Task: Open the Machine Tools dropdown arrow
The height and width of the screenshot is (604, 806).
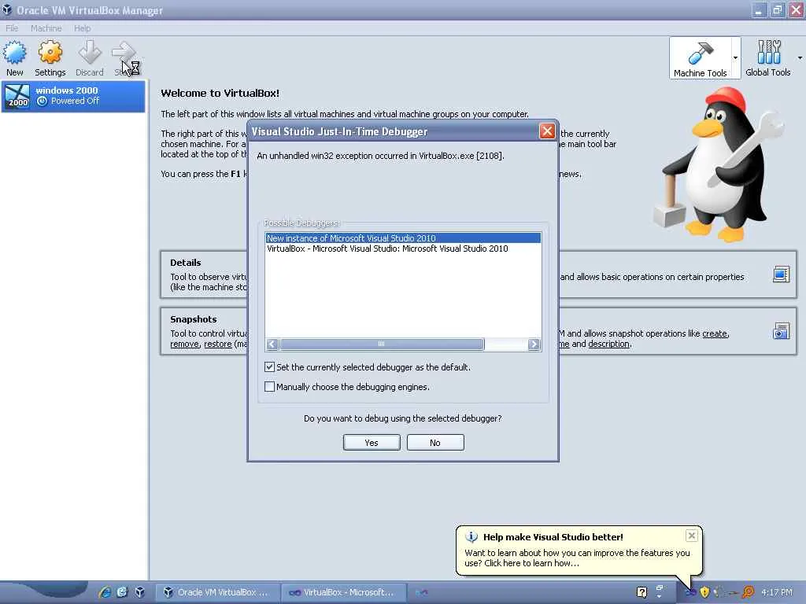Action: pos(735,57)
